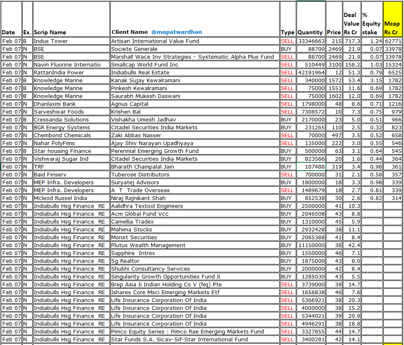Image resolution: width=404 pixels, height=345 pixels.
Task: Select the 'Pinkesh Kewalramani' cell
Action: coord(195,88)
